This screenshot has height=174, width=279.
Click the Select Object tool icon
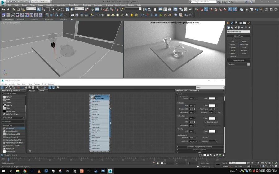coord(39,9)
